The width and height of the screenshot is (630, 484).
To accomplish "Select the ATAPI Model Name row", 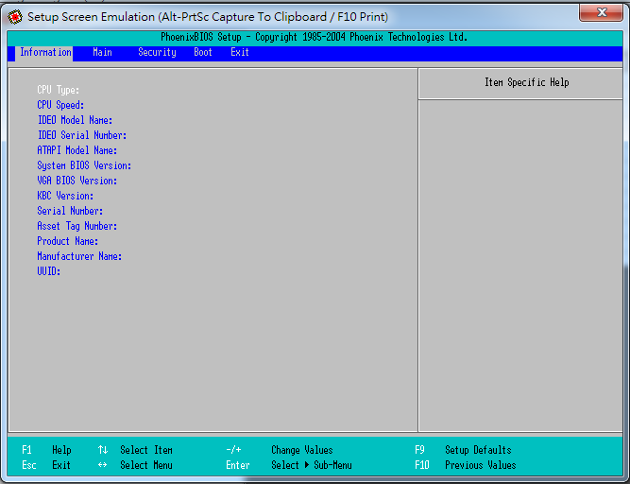I will click(77, 150).
